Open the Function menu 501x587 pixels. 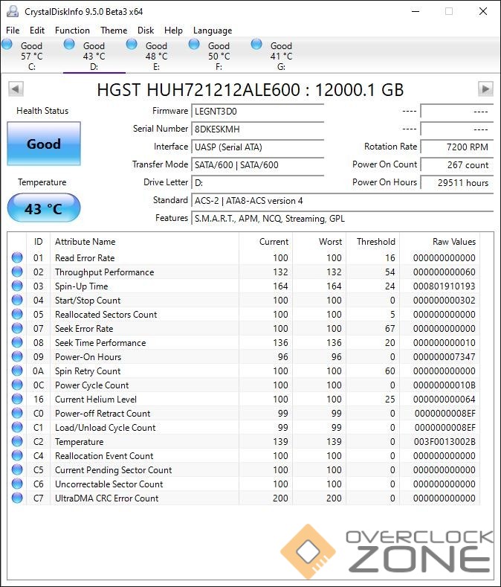[72, 31]
